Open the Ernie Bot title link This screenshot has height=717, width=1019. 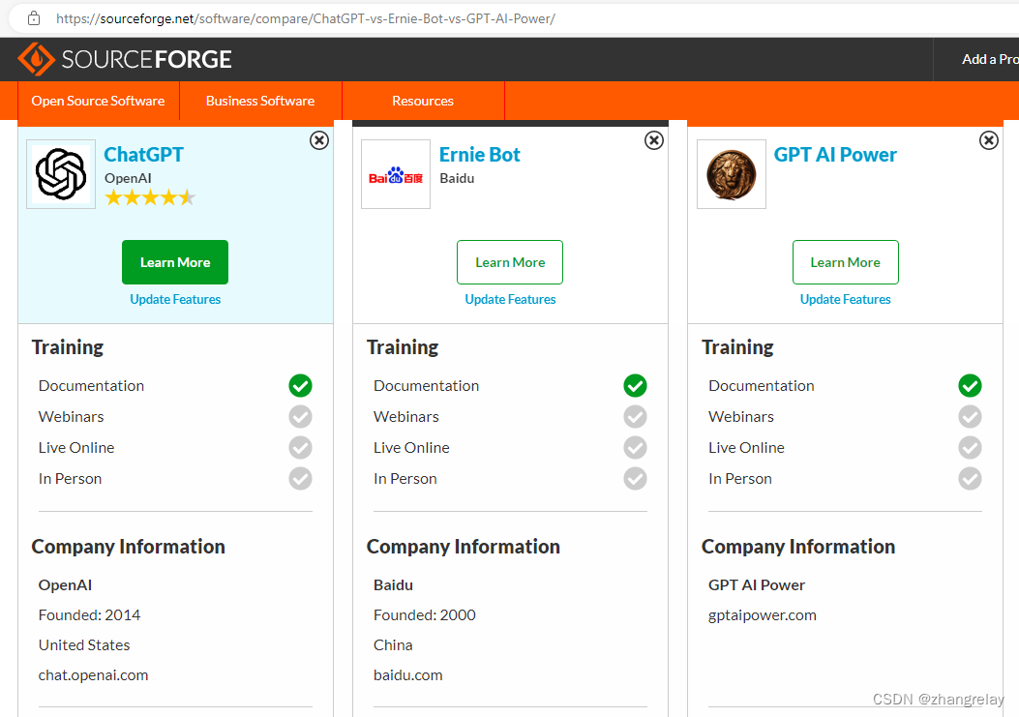pos(480,155)
